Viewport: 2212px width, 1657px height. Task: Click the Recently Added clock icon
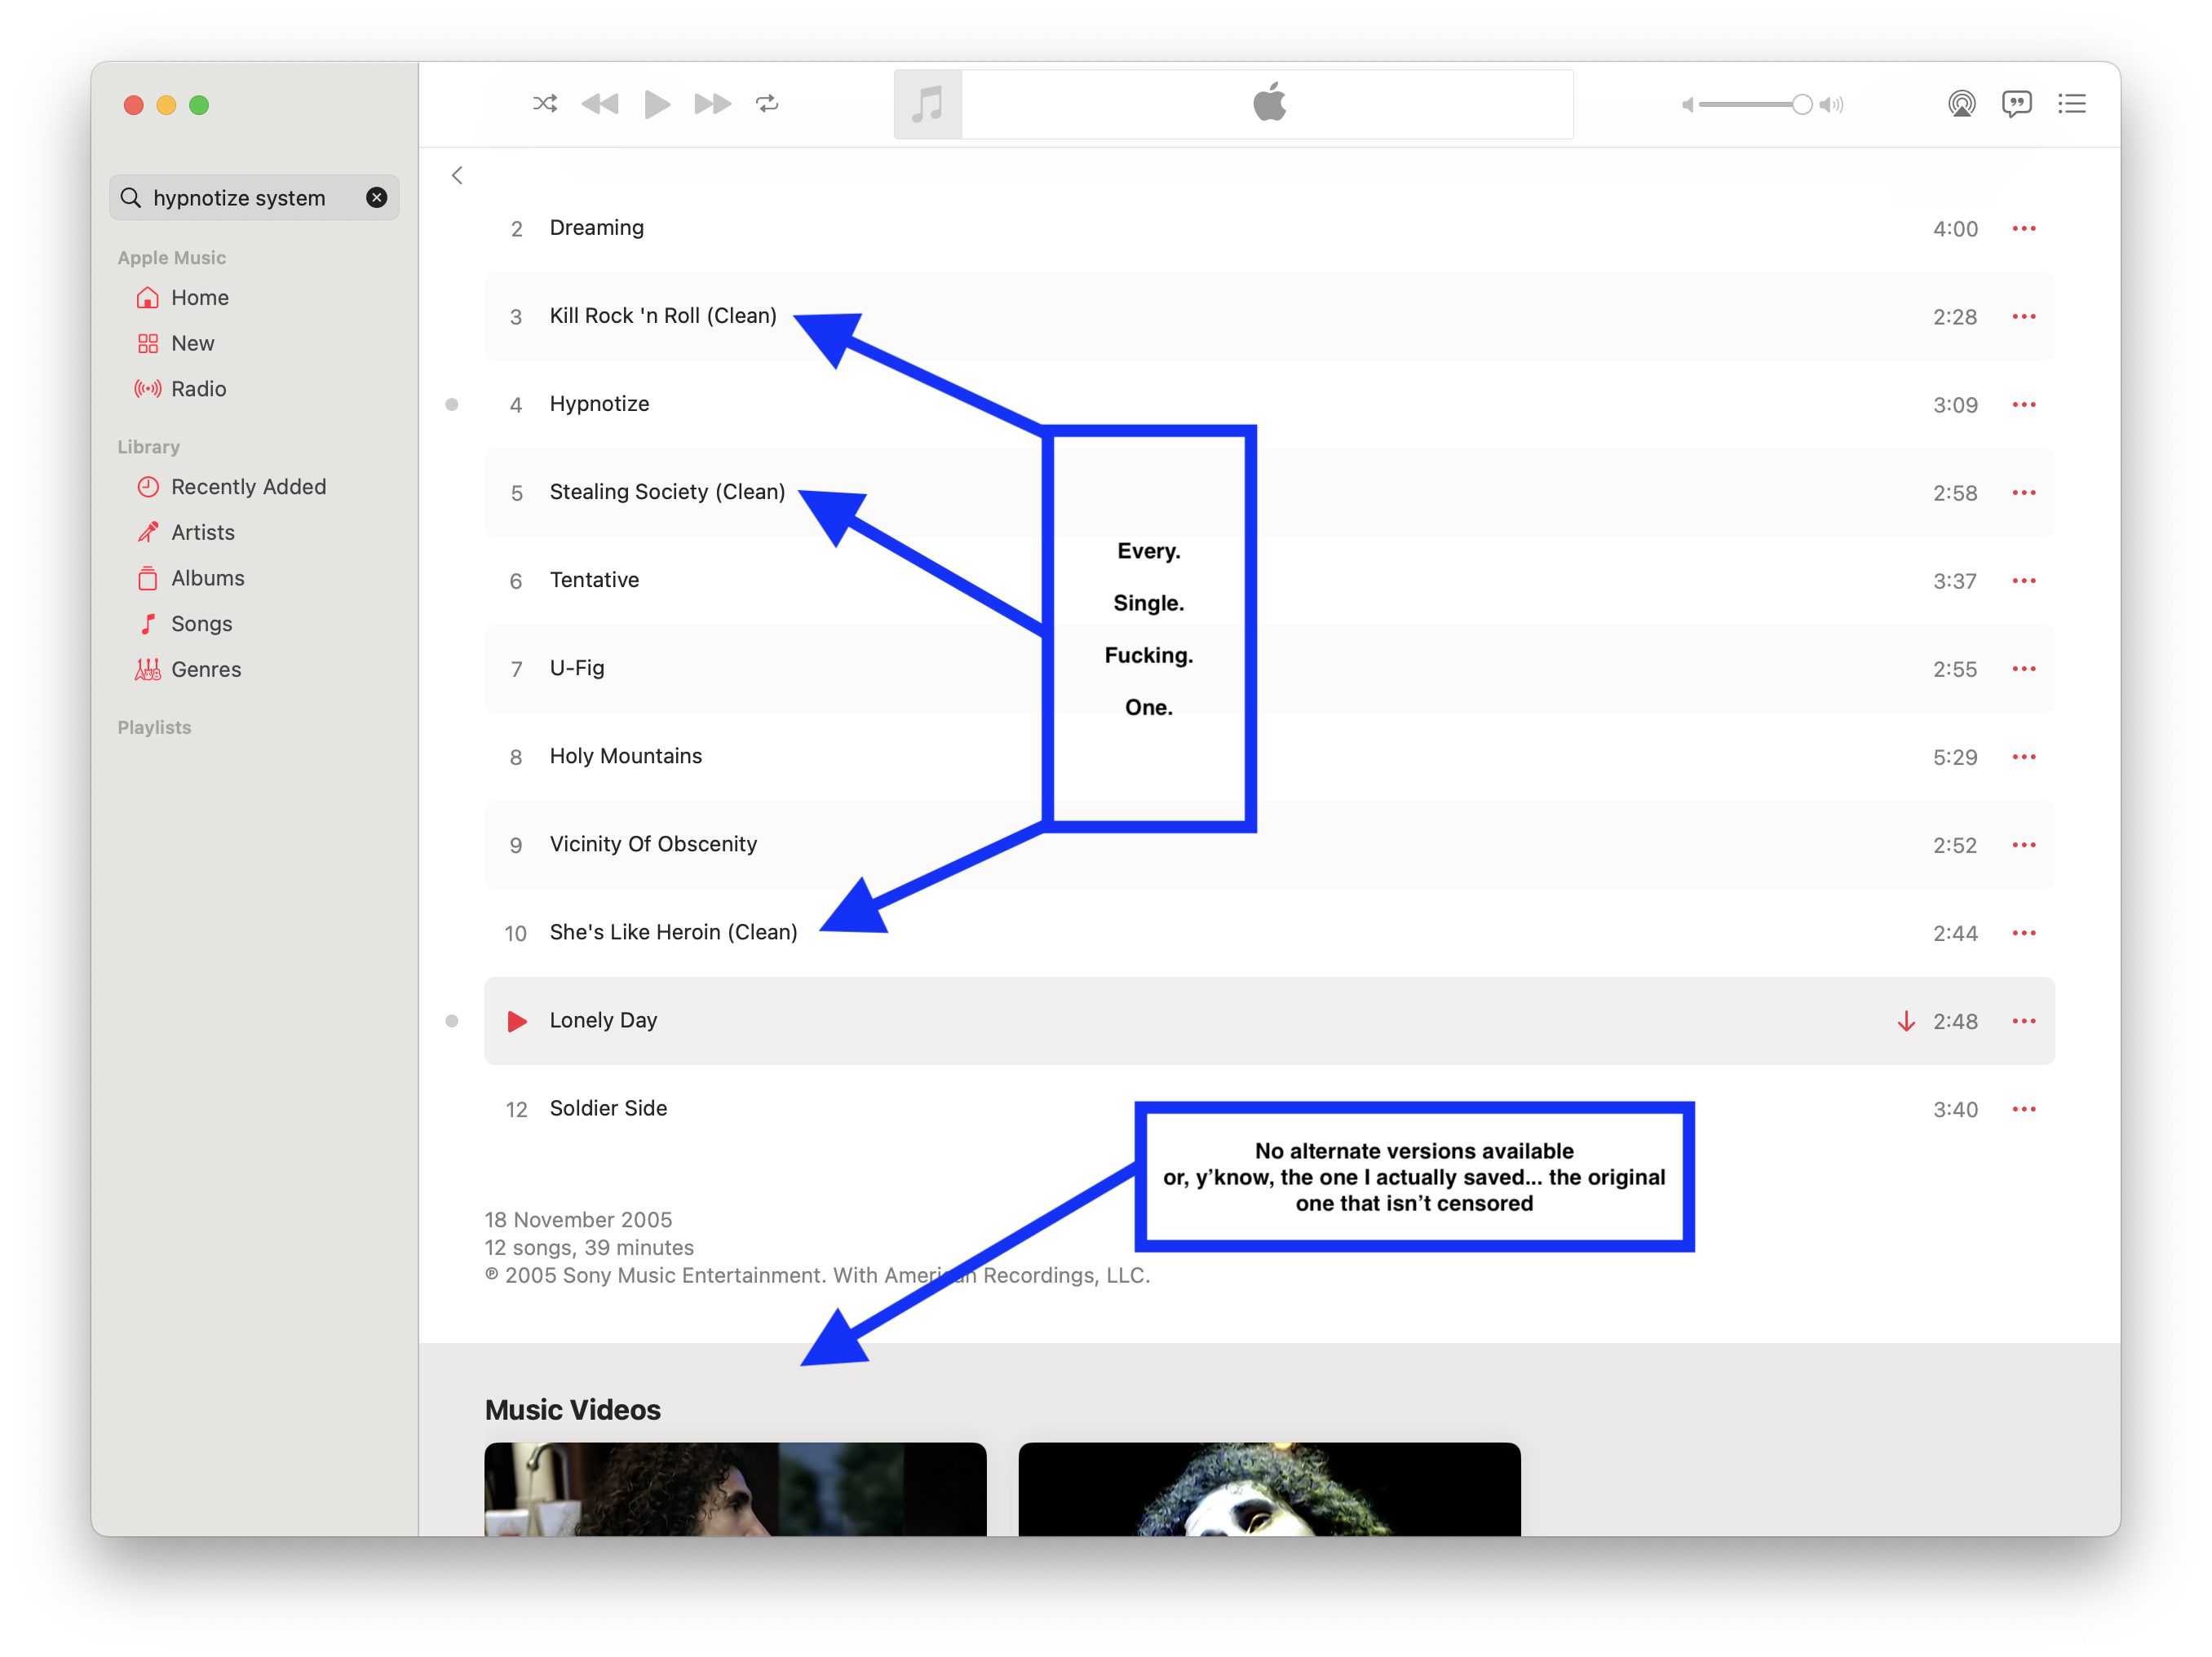tap(148, 487)
